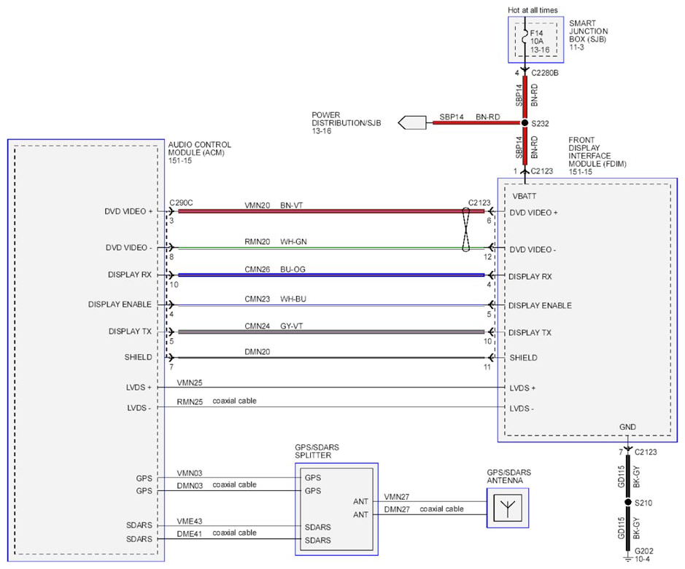Click the Smart Junction Box (SJB) label

[x=588, y=35]
